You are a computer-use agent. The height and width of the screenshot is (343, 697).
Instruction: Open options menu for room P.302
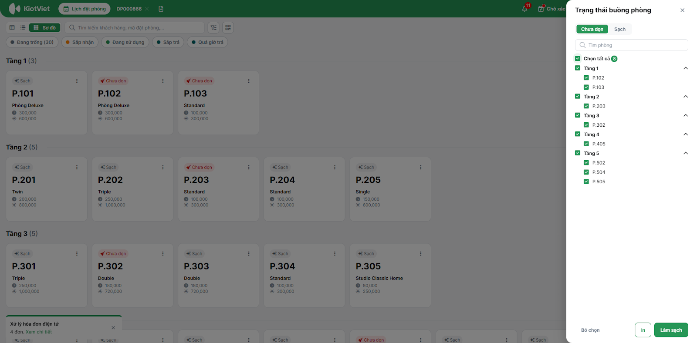(163, 254)
